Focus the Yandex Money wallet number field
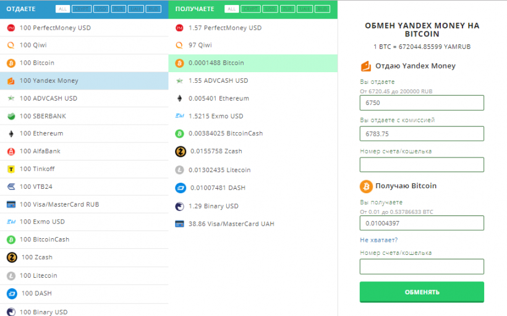 (422, 165)
